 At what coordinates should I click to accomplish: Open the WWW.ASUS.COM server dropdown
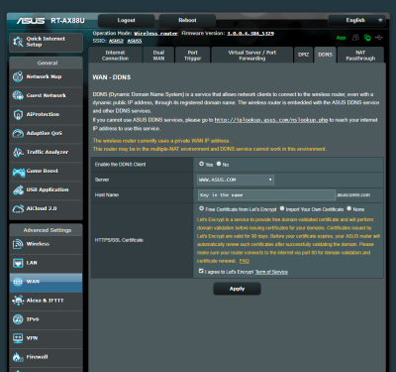point(236,180)
